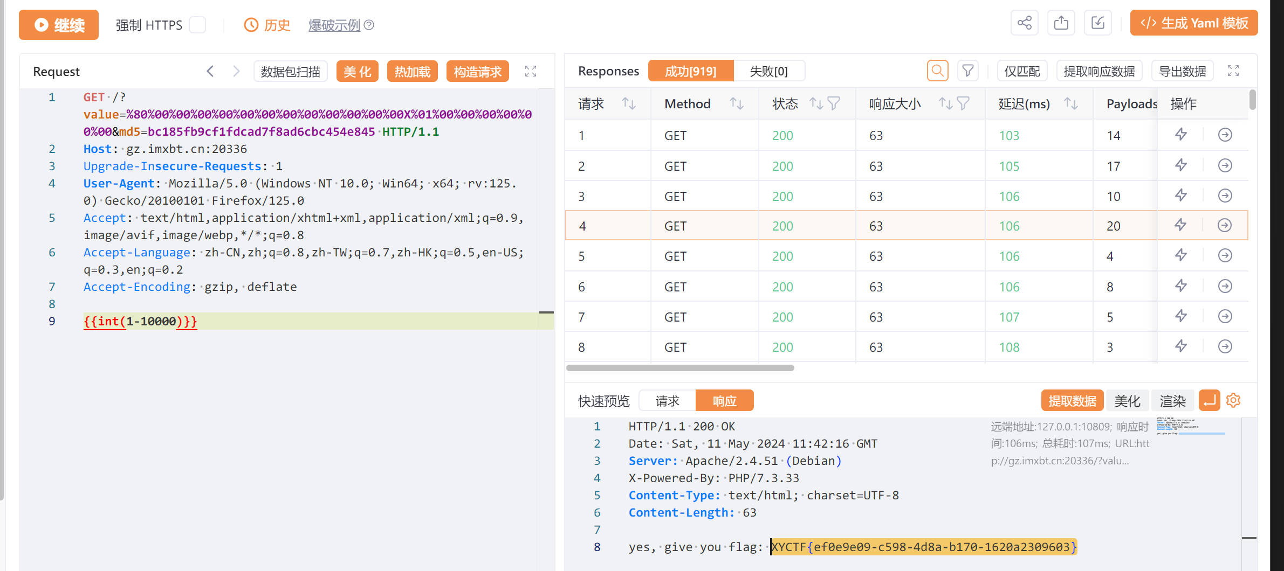Sort by 响应大小 column

coord(945,103)
